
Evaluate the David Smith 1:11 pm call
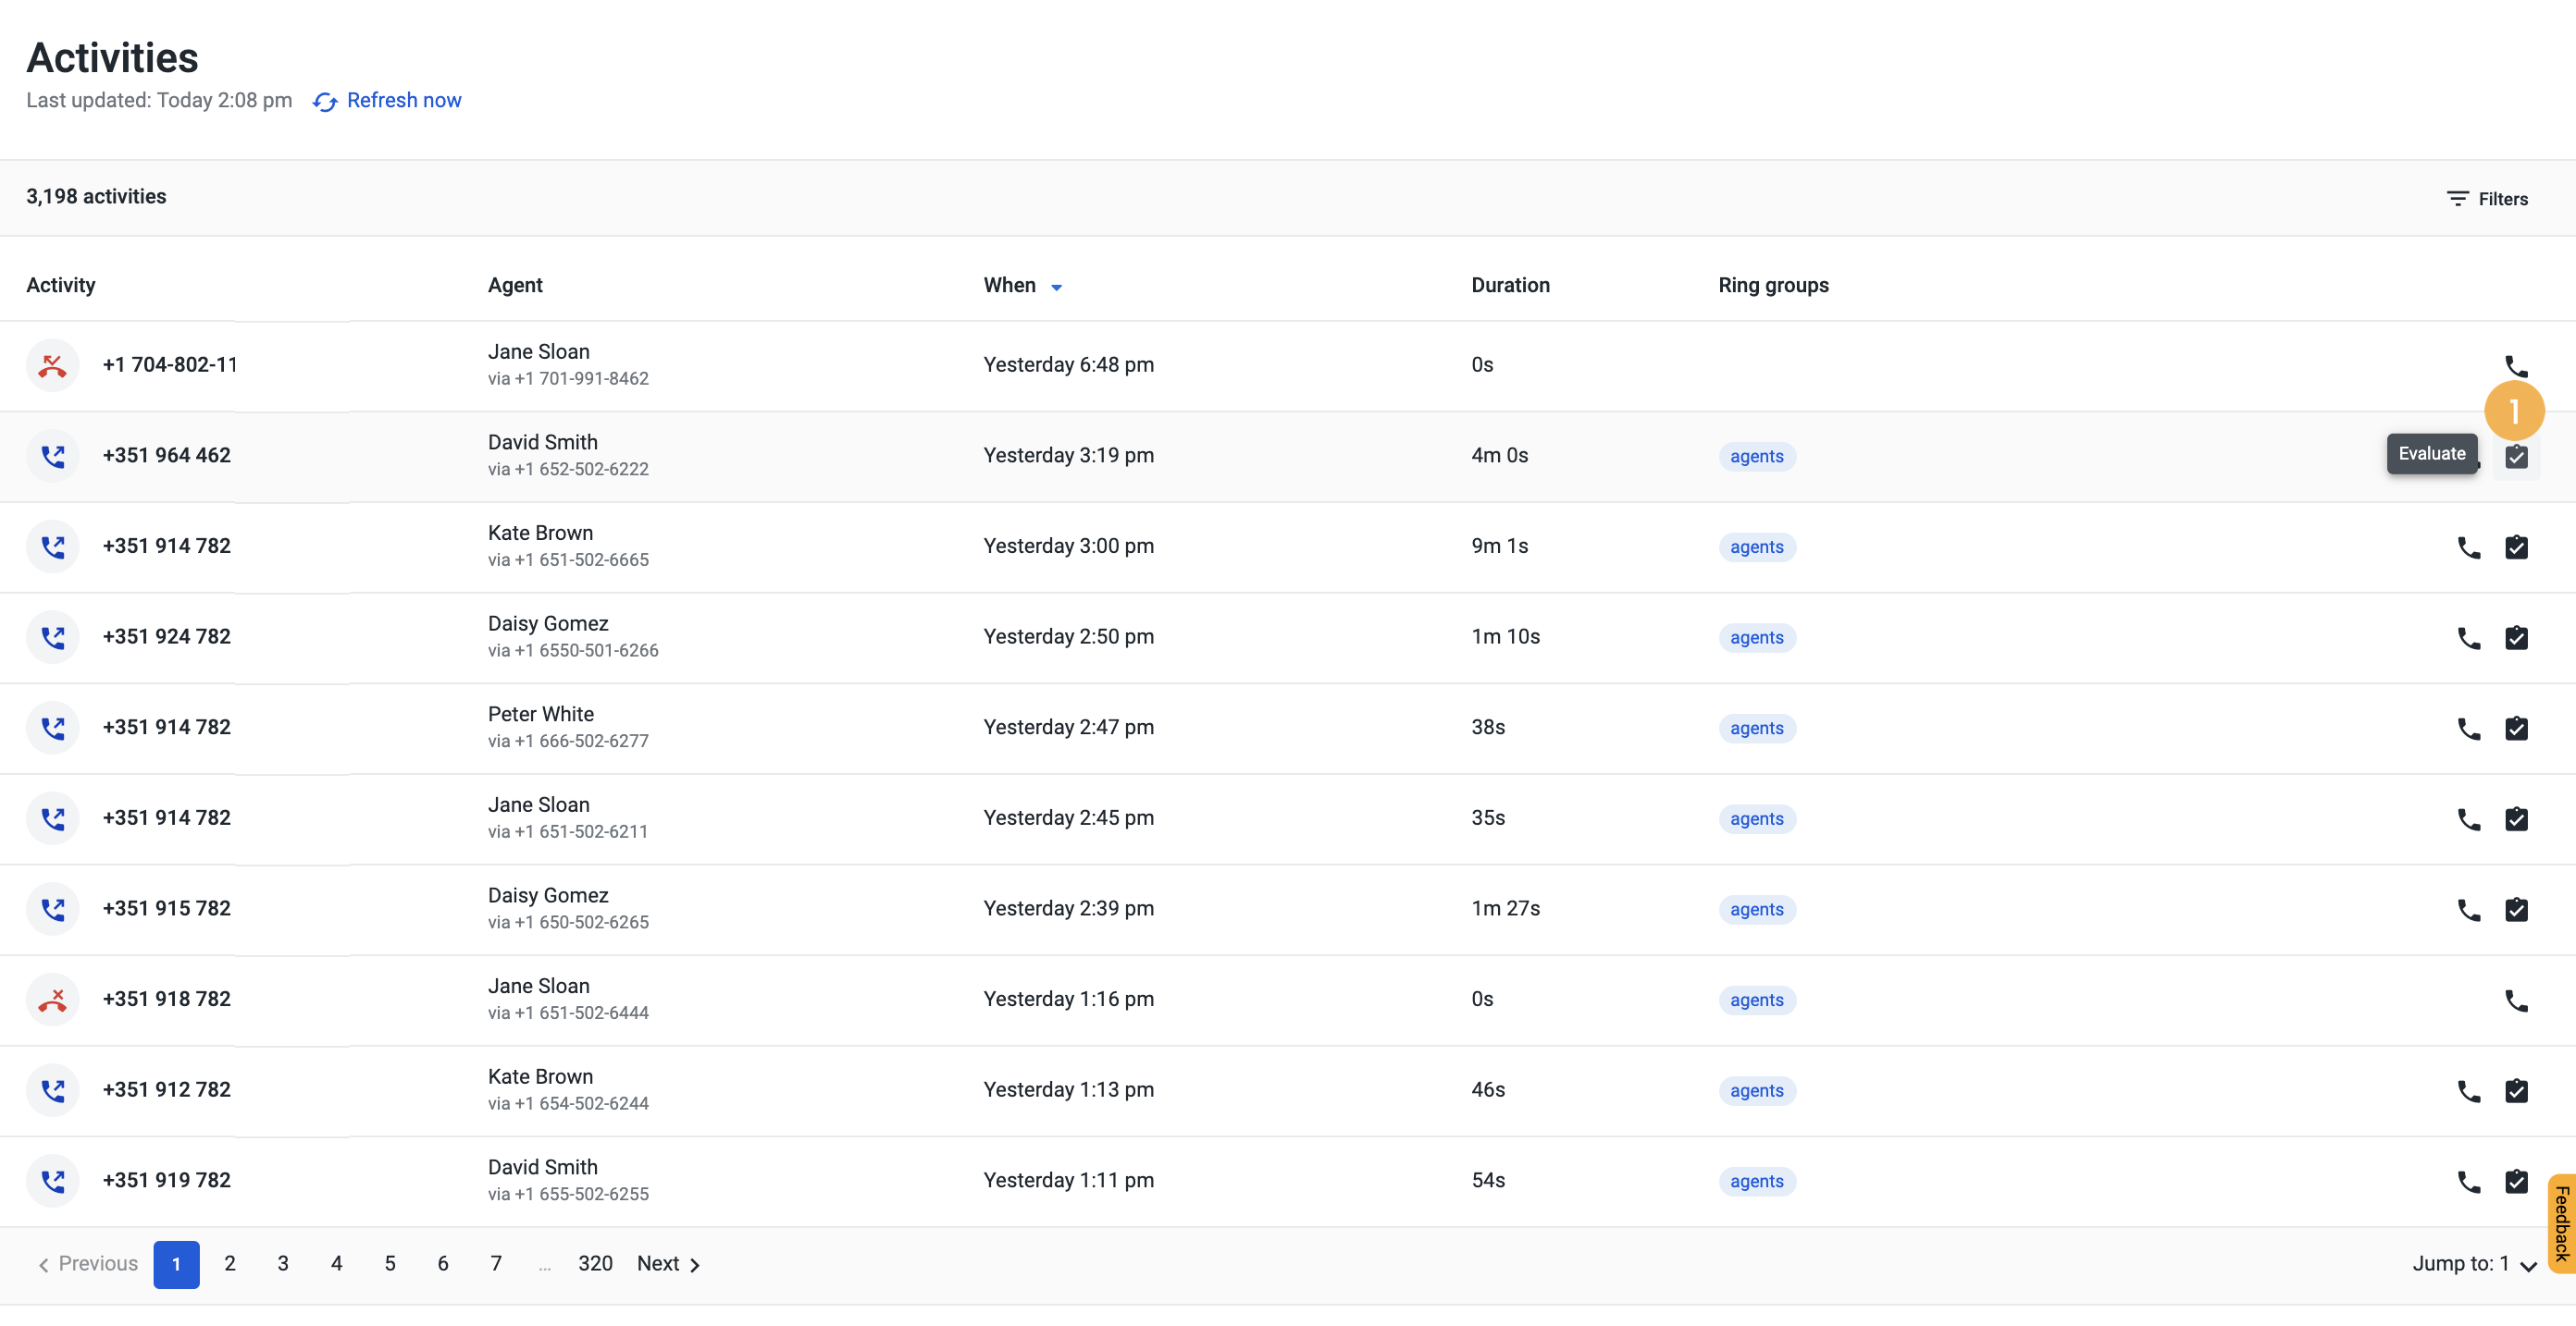coord(2516,1181)
